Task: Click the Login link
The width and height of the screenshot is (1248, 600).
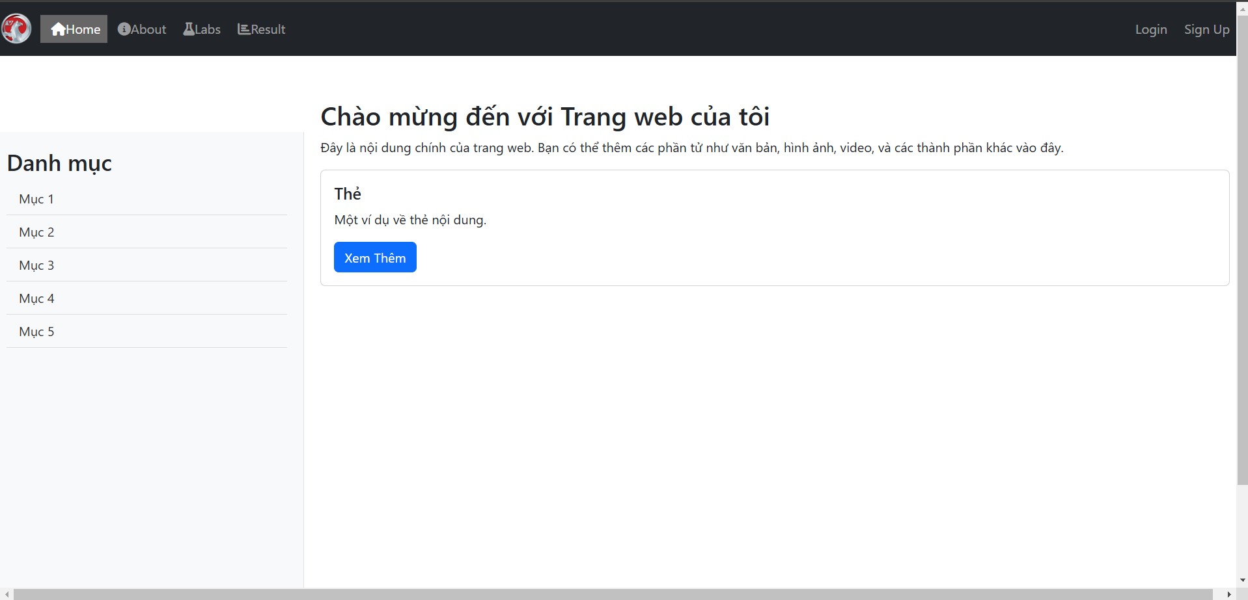Action: pos(1151,29)
